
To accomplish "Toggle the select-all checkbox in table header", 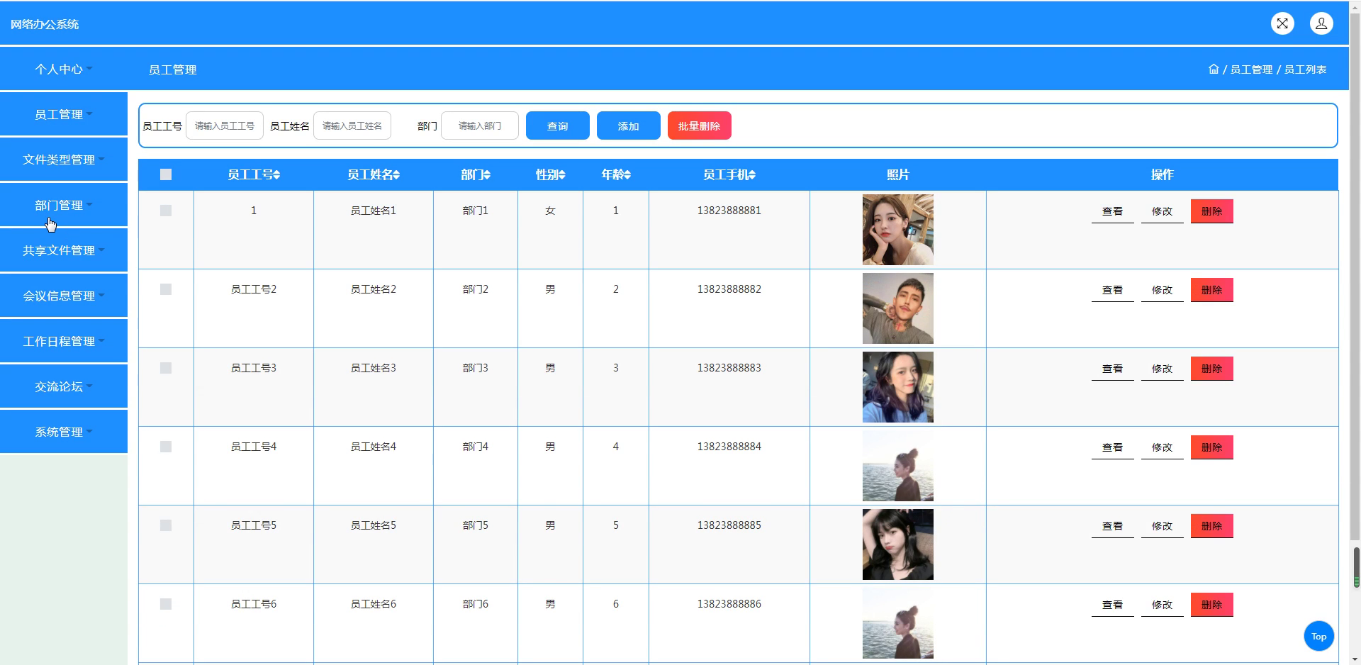I will coord(166,174).
